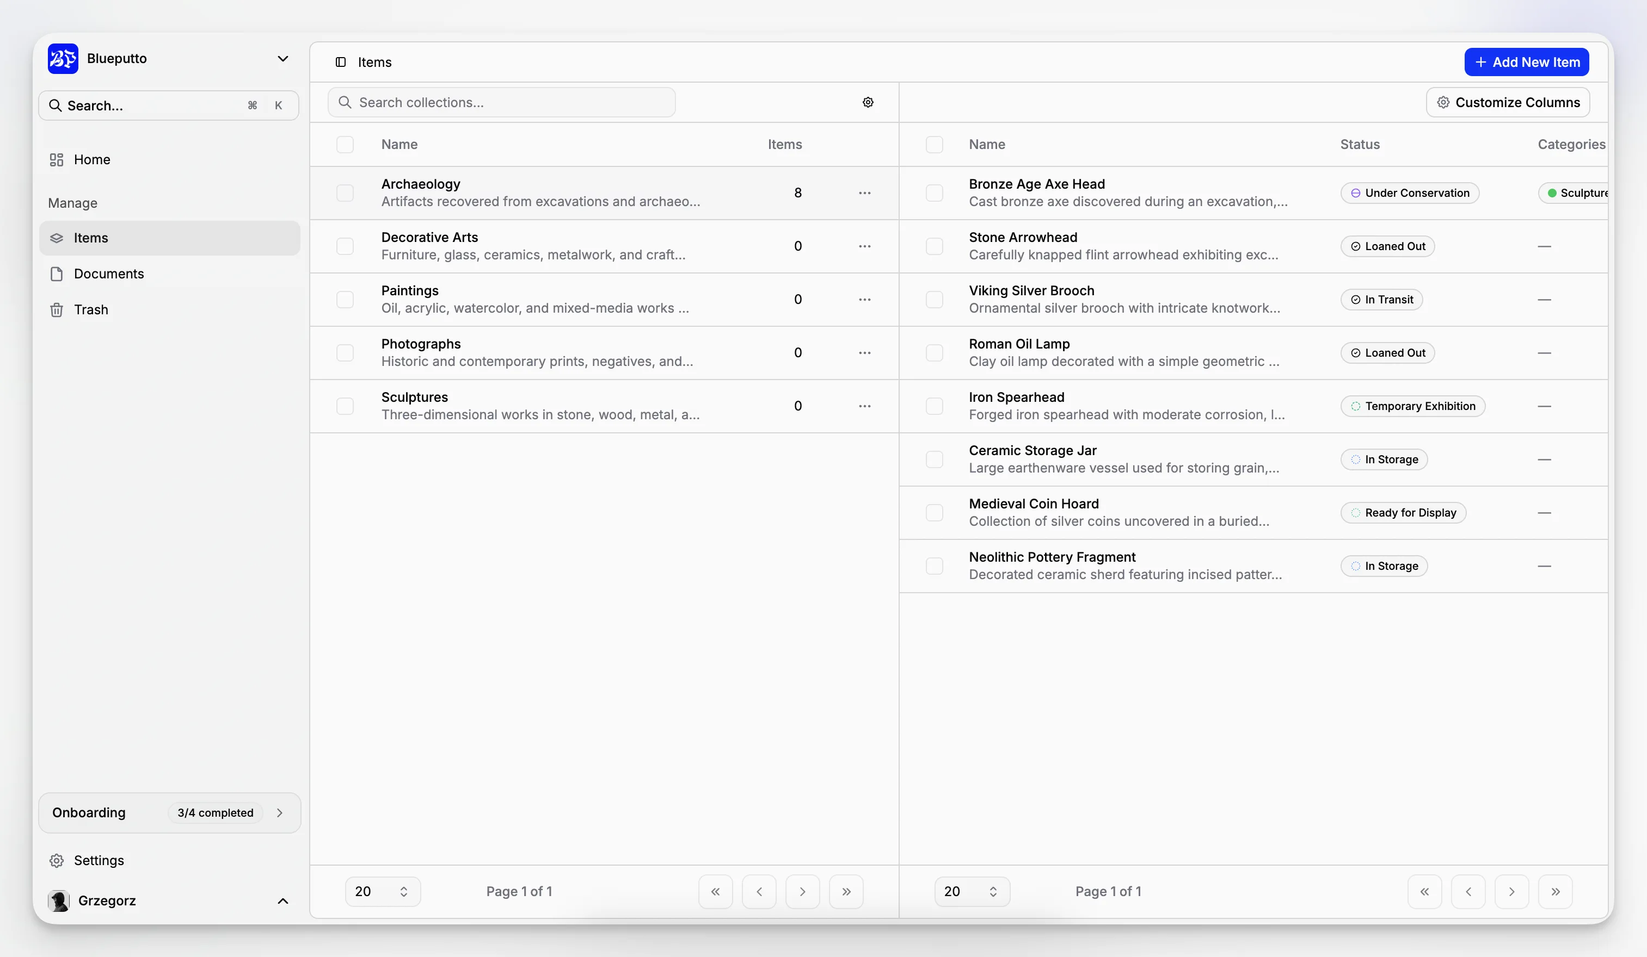Focus the global Search field

pyautogui.click(x=169, y=105)
